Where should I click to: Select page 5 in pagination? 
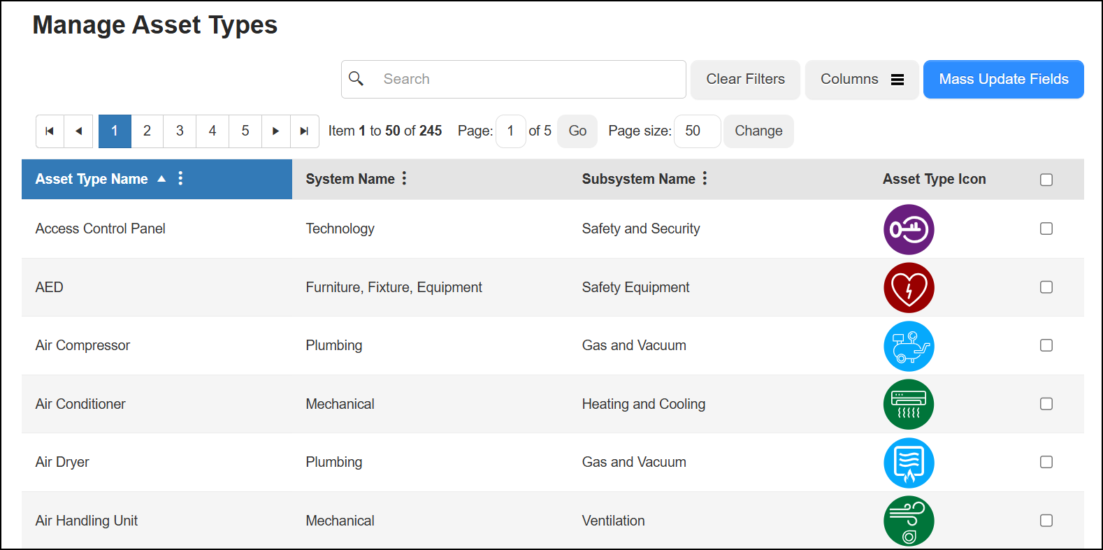(245, 131)
